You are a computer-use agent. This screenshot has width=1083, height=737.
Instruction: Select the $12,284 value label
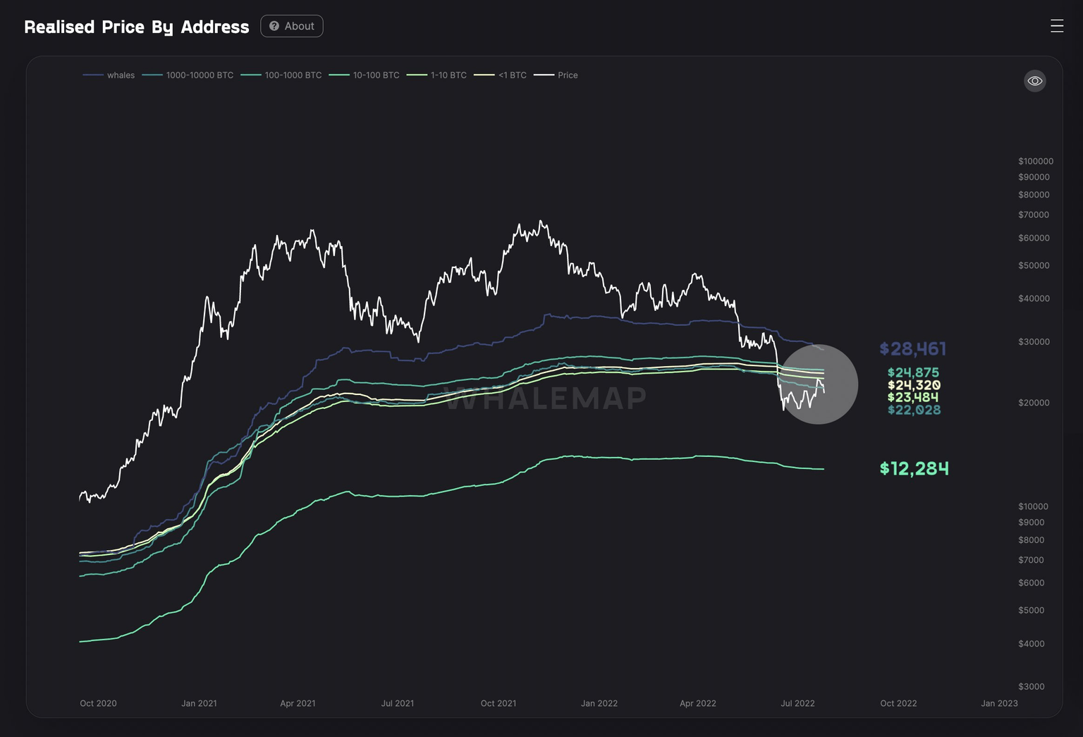914,469
